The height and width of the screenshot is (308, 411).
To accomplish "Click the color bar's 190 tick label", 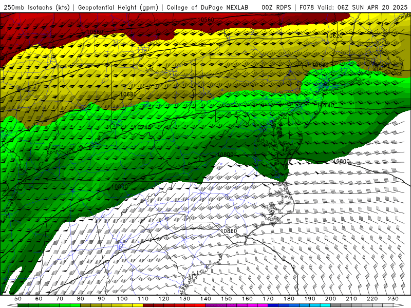I will coord(310,299).
